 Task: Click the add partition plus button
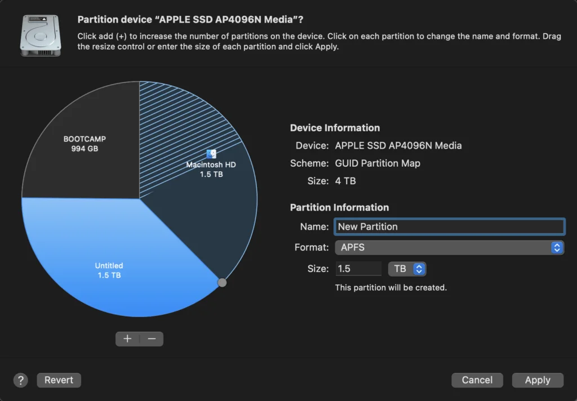[x=127, y=339]
